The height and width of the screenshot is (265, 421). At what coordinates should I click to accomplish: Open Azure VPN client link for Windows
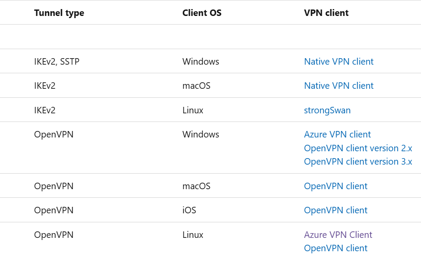pyautogui.click(x=337, y=134)
